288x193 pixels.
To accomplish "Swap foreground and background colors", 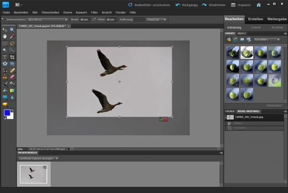I will [12, 111].
